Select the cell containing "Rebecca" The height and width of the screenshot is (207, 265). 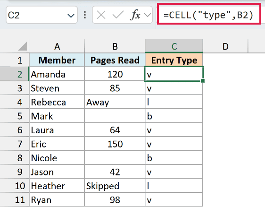click(x=57, y=102)
